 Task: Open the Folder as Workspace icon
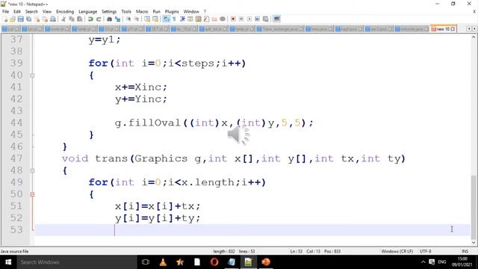point(214,19)
